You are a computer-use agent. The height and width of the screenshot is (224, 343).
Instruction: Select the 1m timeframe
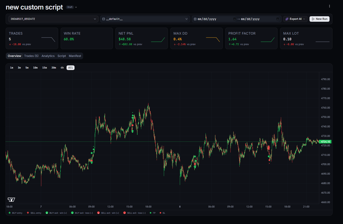click(12, 68)
